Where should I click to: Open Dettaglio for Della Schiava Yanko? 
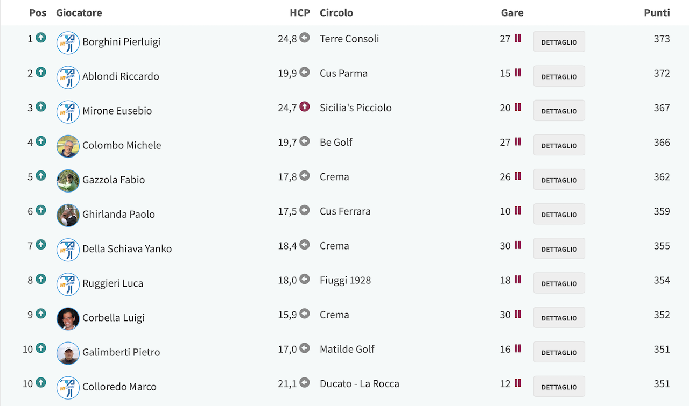pyautogui.click(x=559, y=249)
